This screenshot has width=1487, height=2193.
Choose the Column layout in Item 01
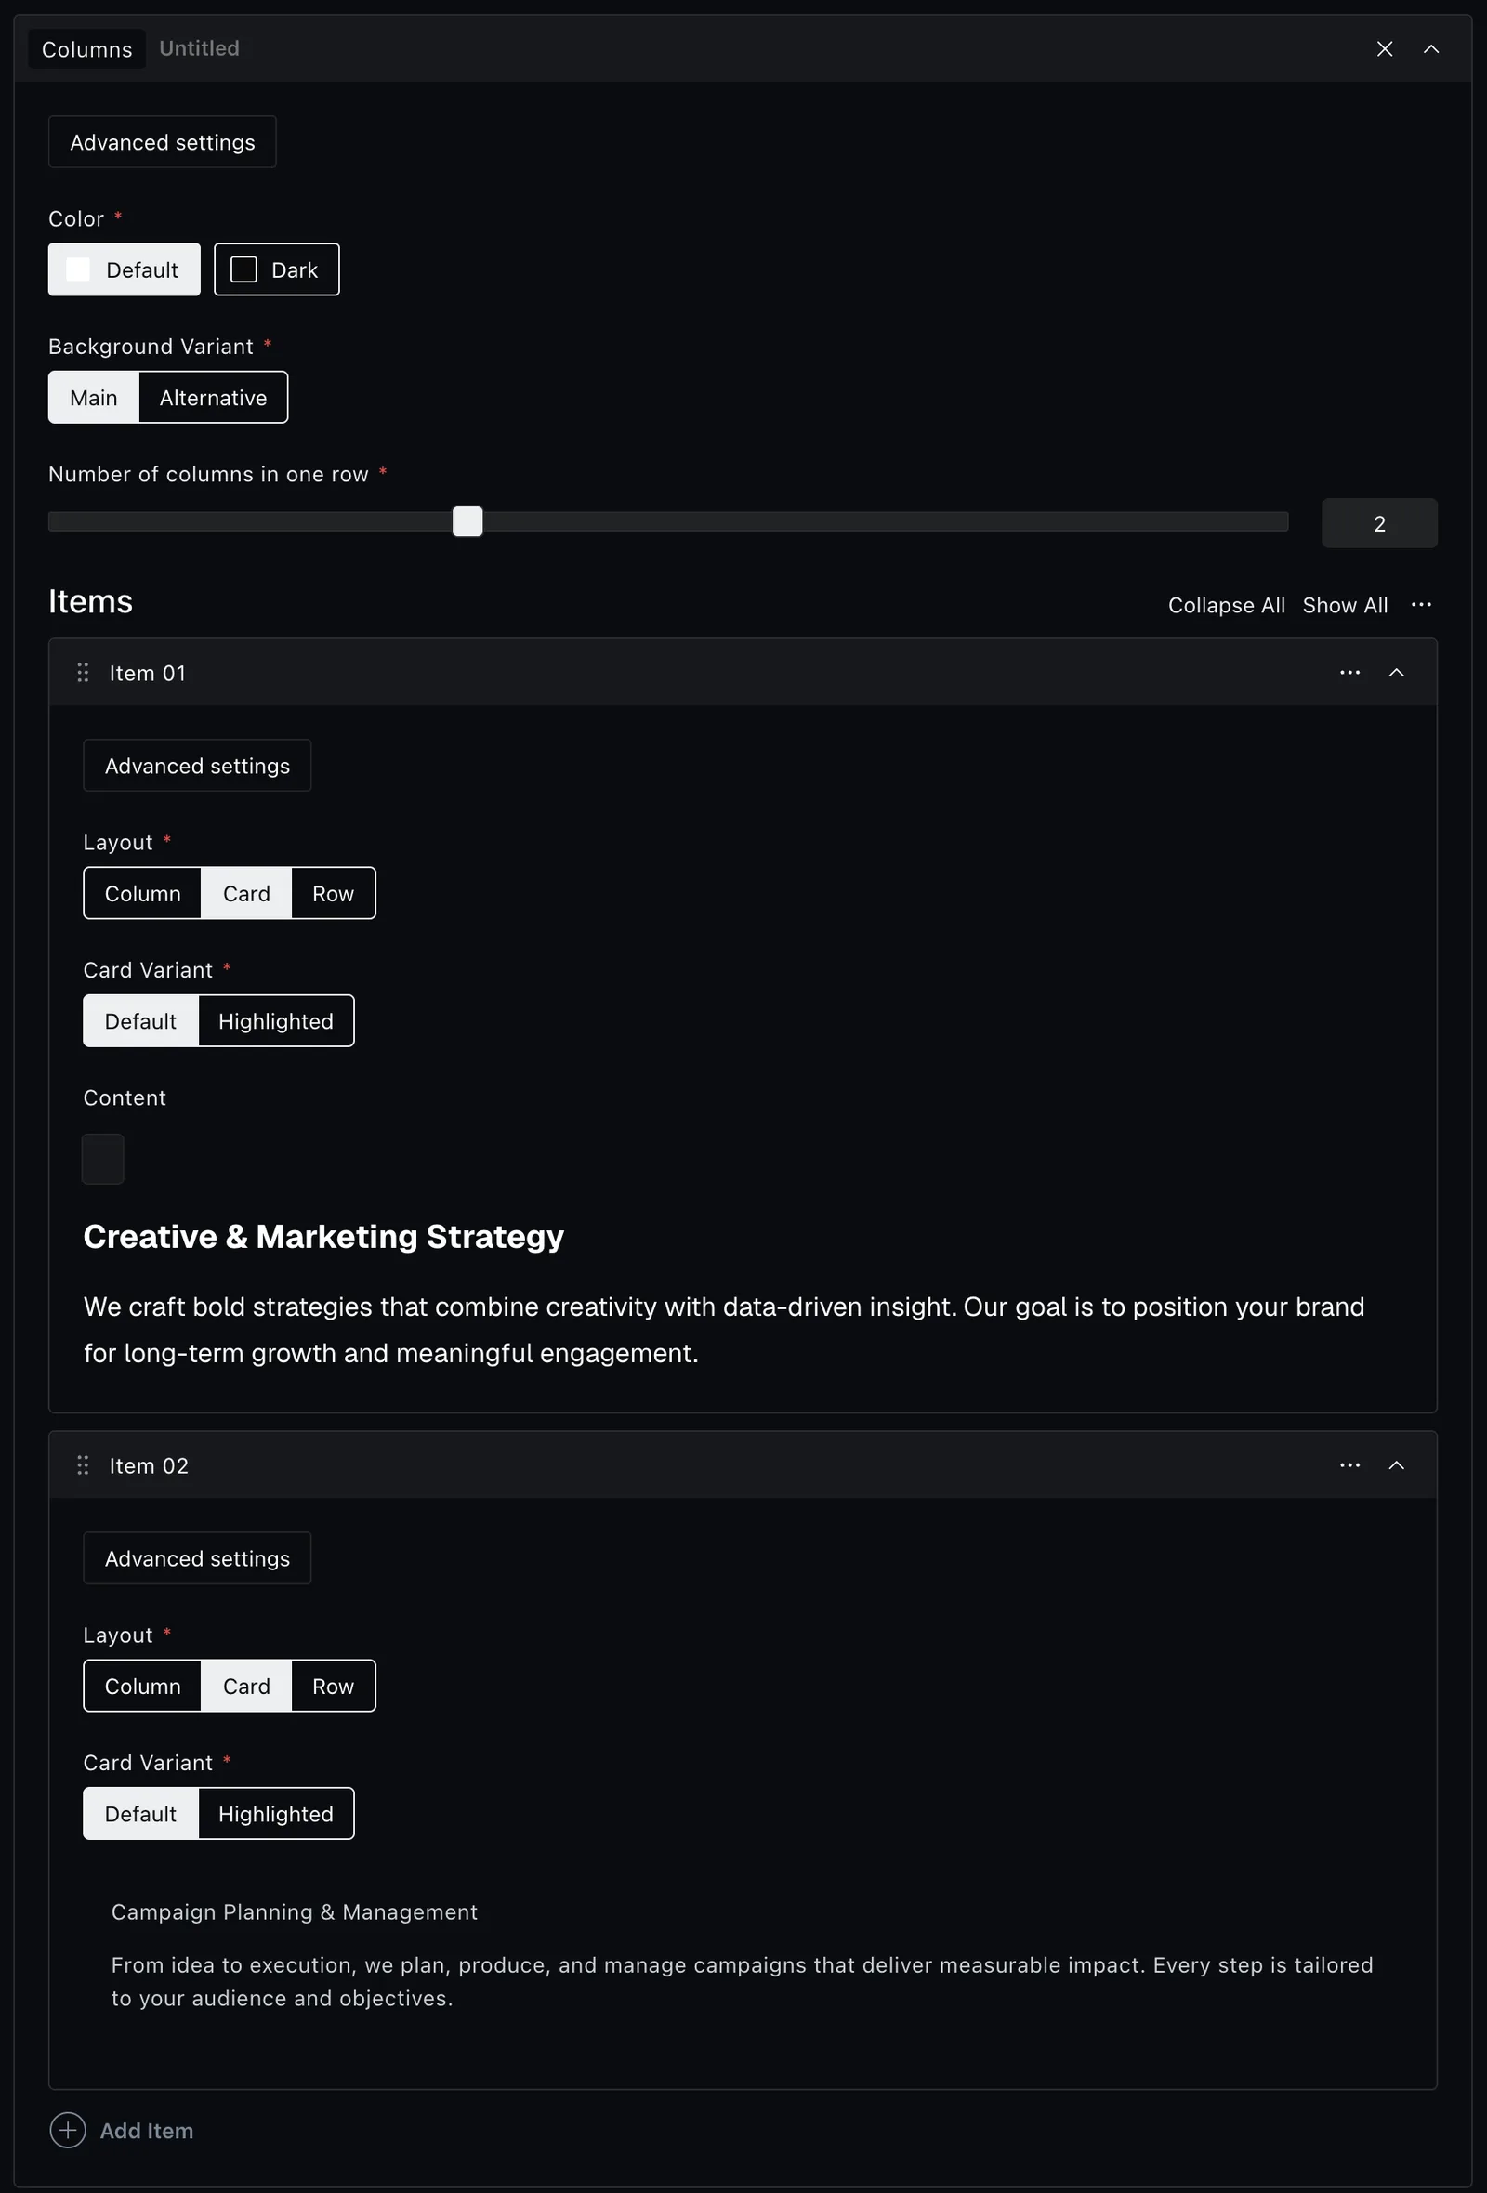tap(142, 894)
